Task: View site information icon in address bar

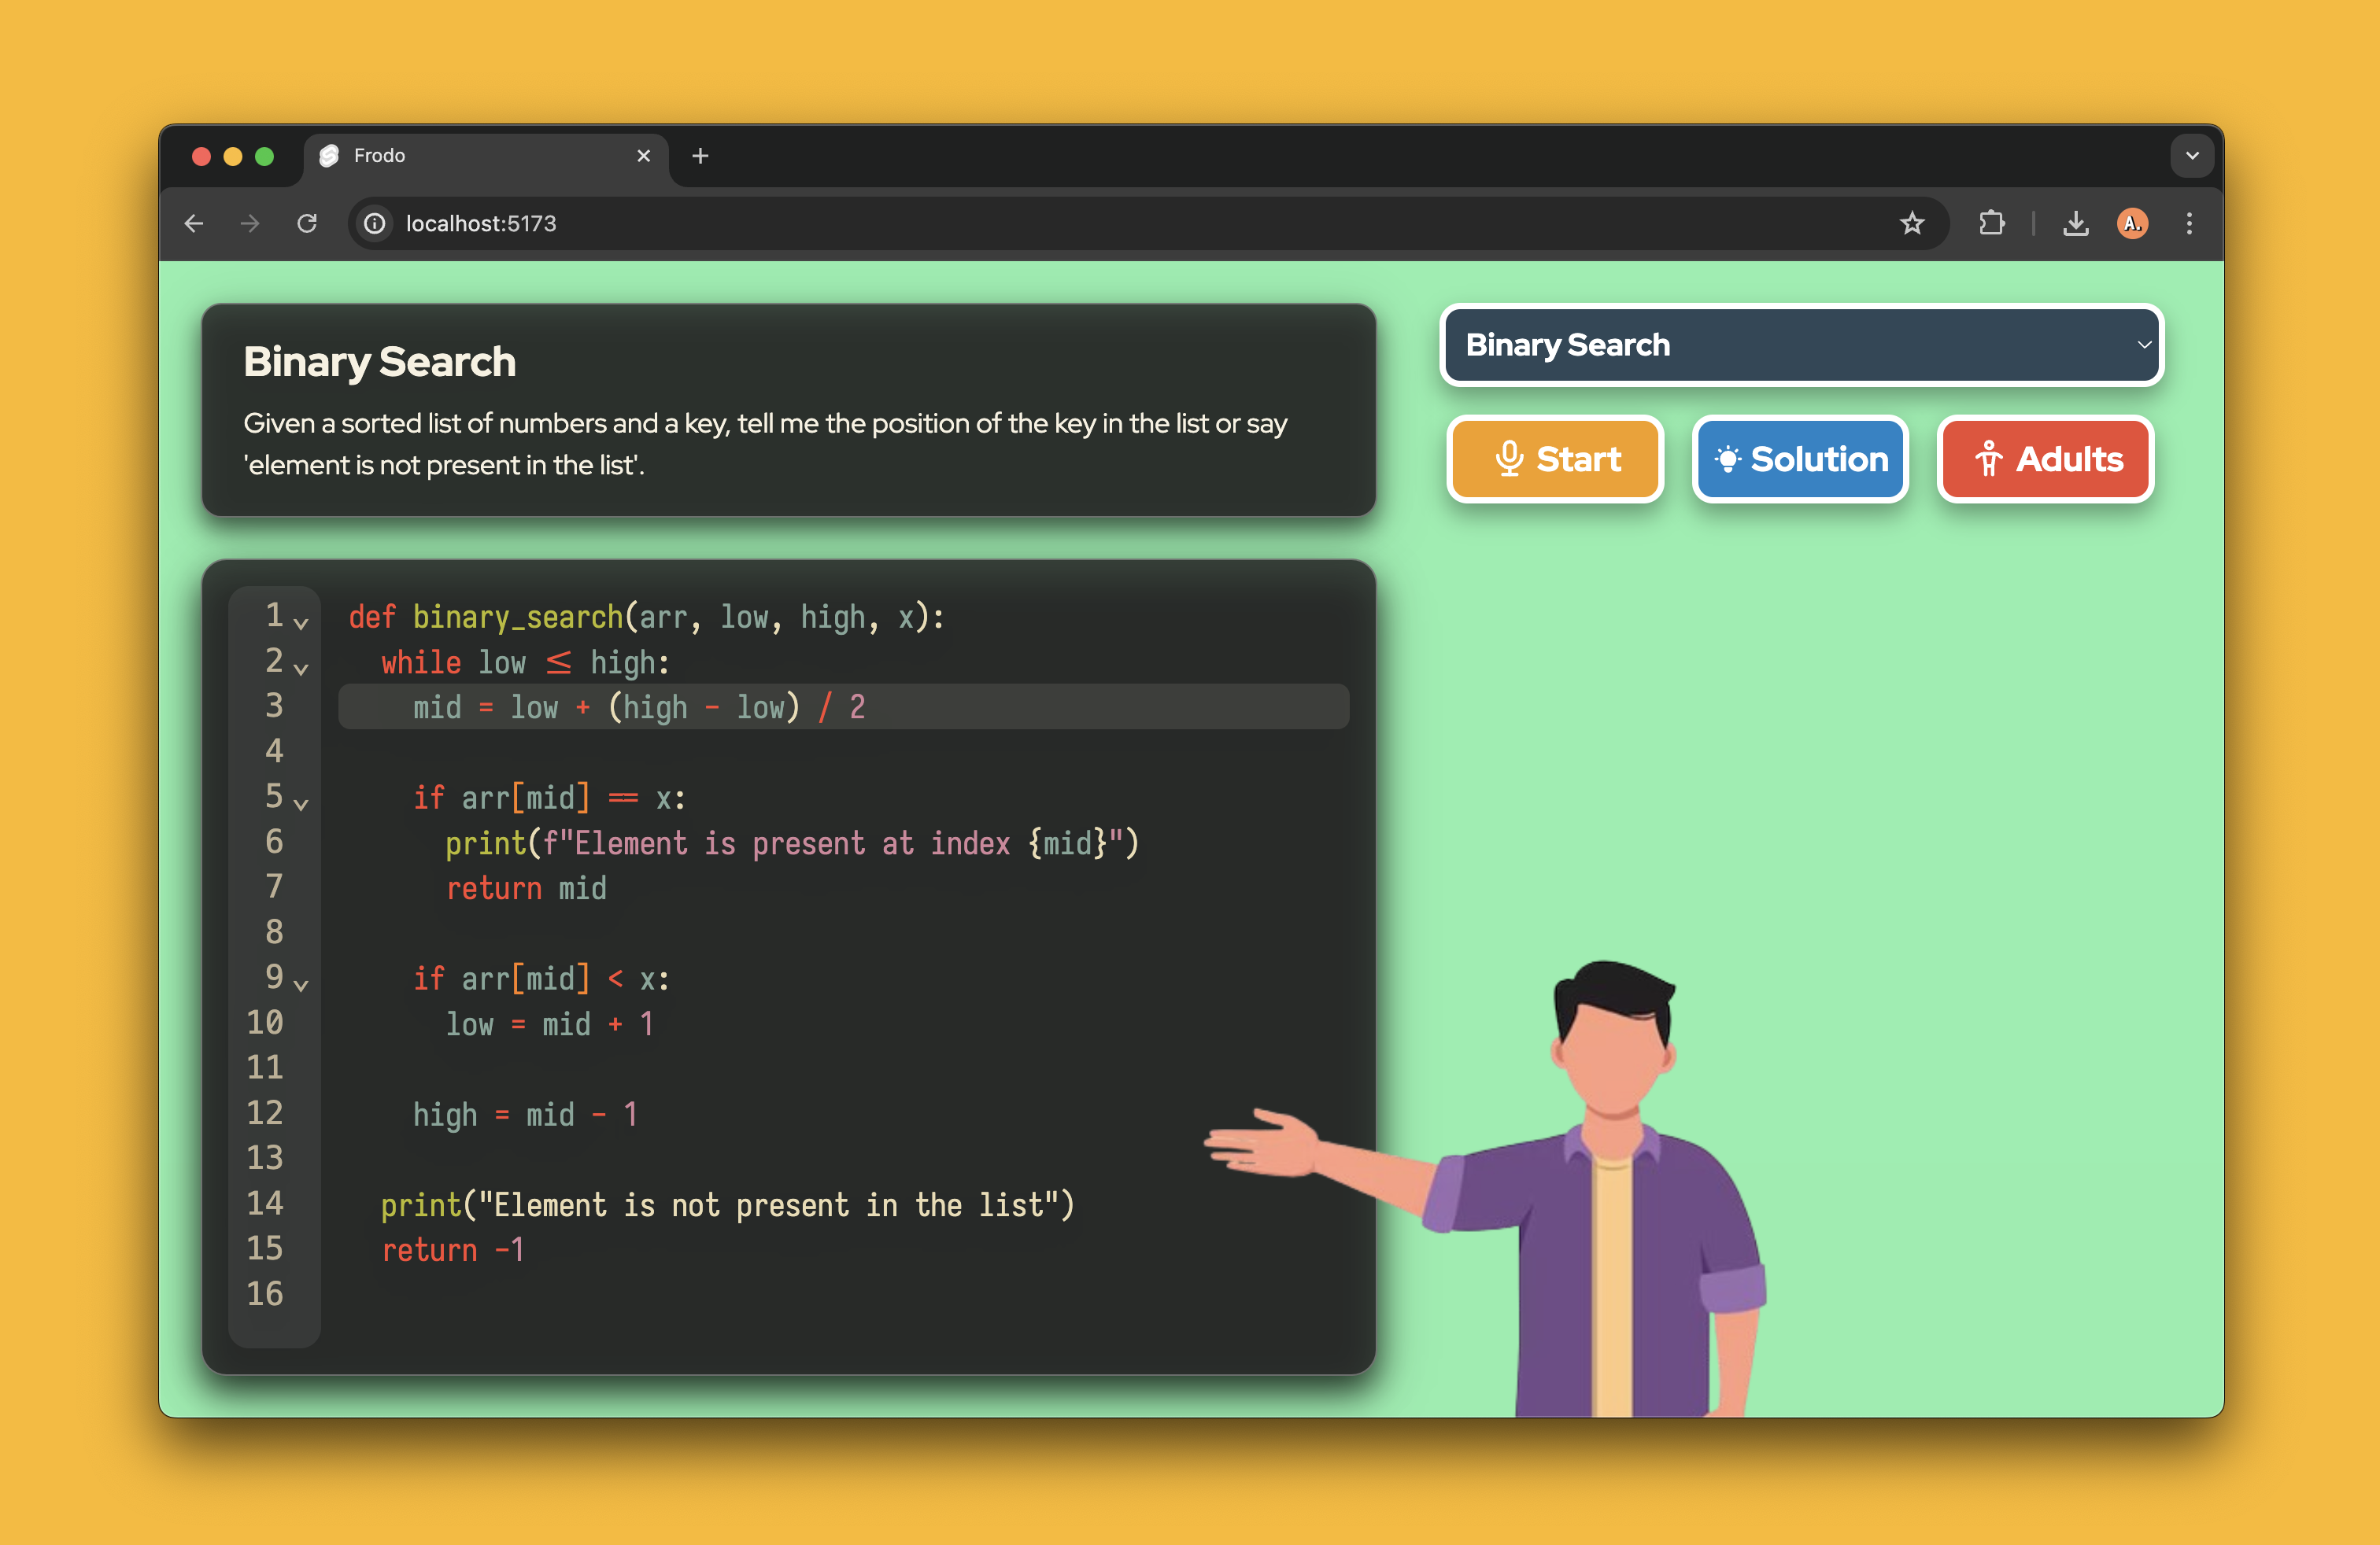Action: point(375,223)
